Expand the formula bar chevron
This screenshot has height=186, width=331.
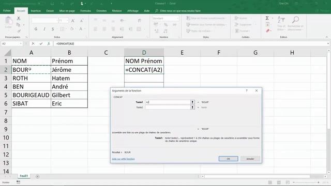click(x=328, y=43)
